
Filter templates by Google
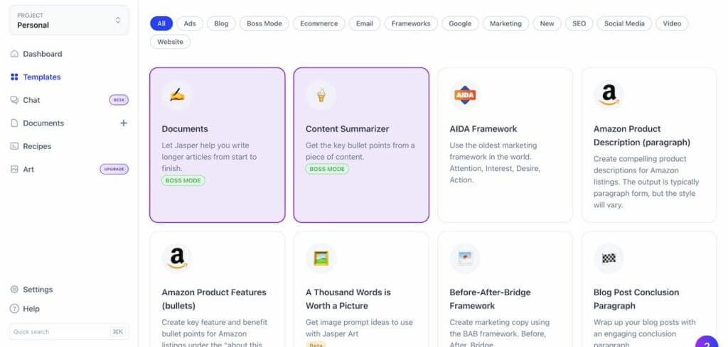pyautogui.click(x=460, y=23)
